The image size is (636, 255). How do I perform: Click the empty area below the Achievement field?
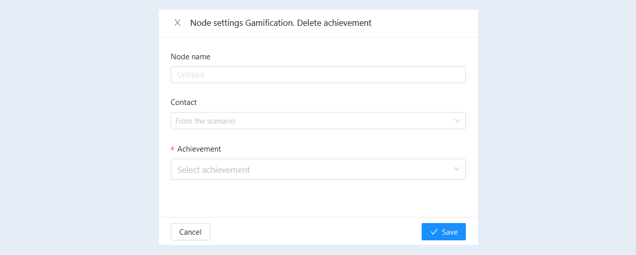coord(318,199)
